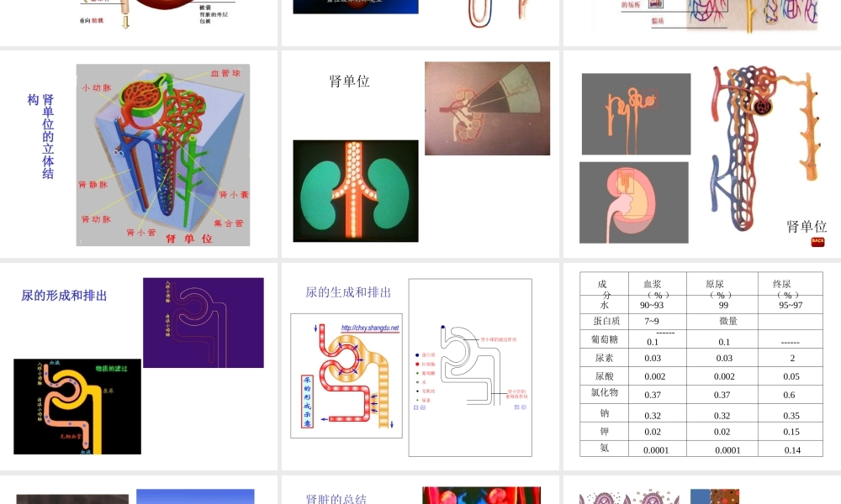Click the slide title 尿的生成和排出
The width and height of the screenshot is (841, 504).
point(348,292)
